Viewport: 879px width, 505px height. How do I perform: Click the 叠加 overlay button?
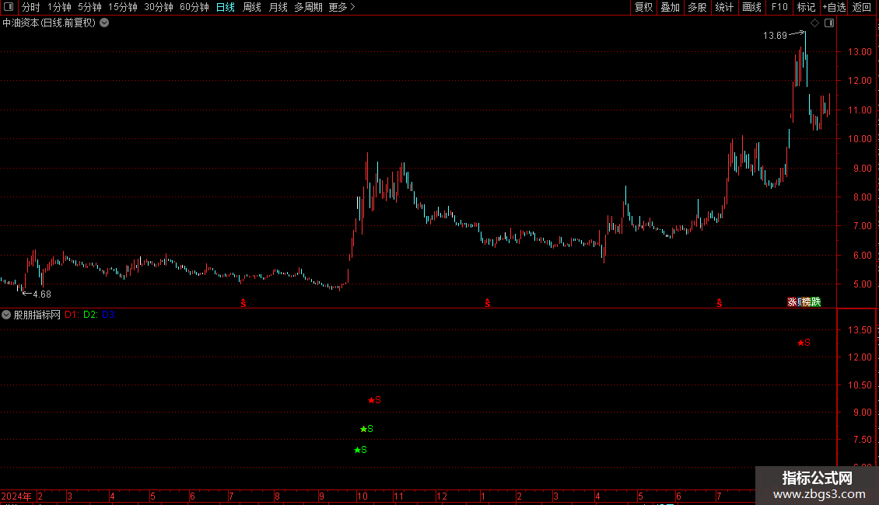click(670, 7)
